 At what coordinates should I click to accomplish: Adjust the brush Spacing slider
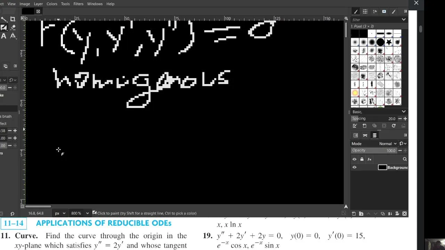pos(374,118)
